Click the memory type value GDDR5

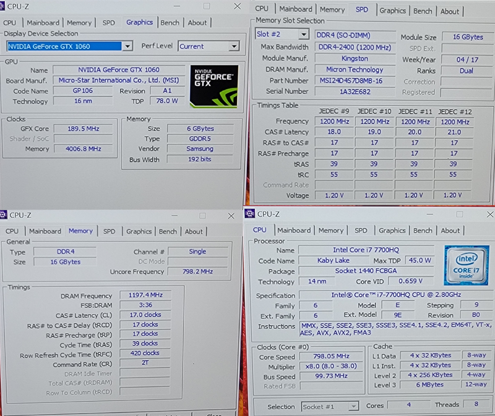[200, 139]
